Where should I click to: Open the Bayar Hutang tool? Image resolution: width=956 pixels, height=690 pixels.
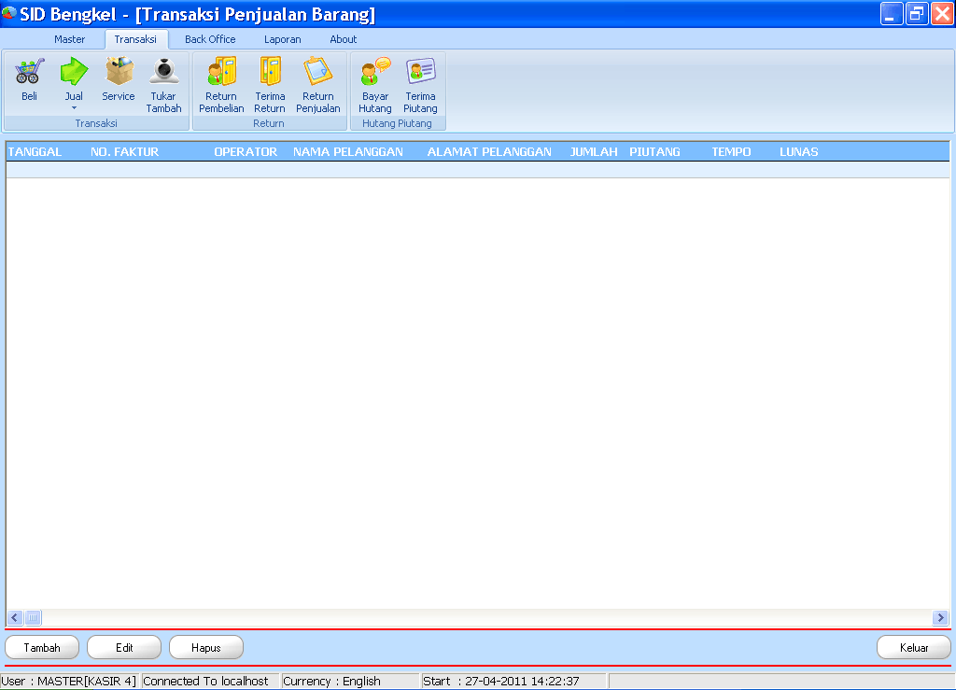click(374, 82)
